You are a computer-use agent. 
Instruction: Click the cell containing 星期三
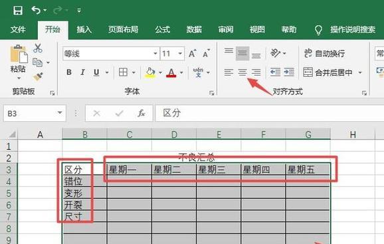219,170
